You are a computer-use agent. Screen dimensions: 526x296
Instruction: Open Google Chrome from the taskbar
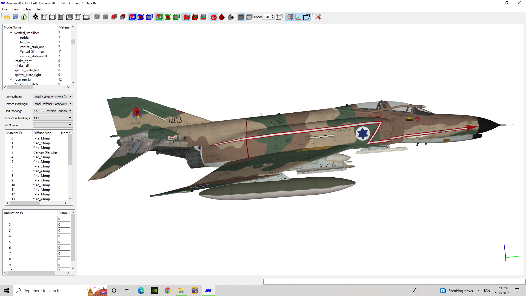point(168,291)
